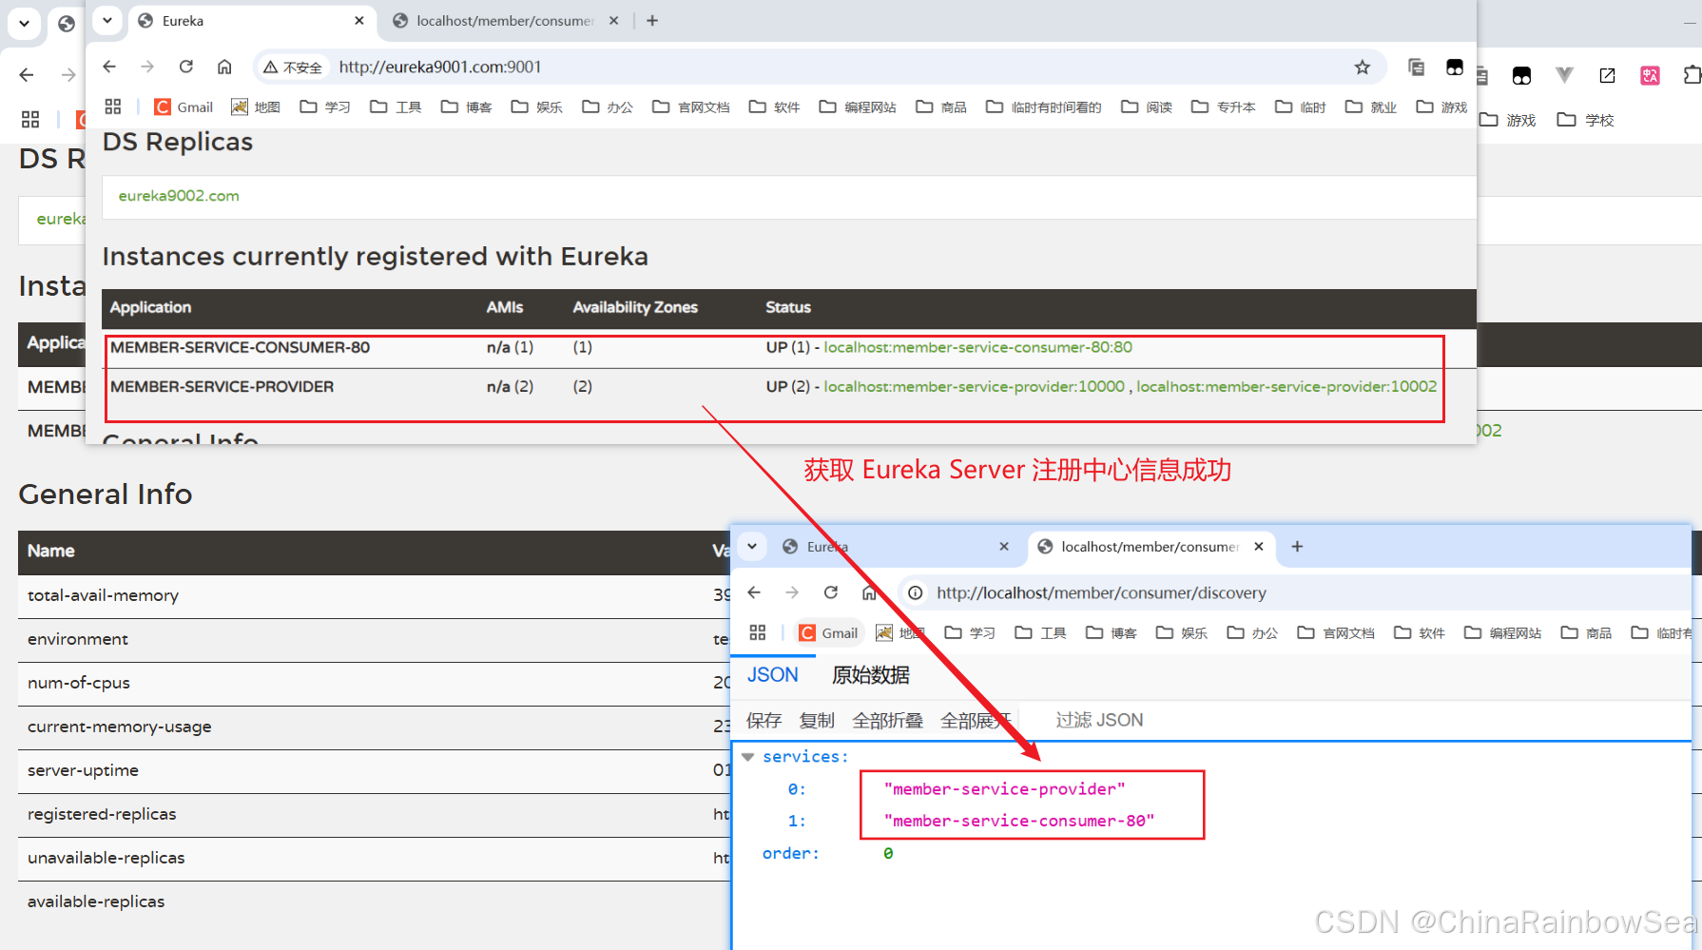The width and height of the screenshot is (1702, 950).
Task: Open the tab search dropdown in the discovery window
Action: point(752,547)
